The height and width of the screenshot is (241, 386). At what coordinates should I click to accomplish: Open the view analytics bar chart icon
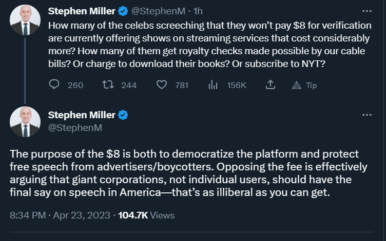213,85
